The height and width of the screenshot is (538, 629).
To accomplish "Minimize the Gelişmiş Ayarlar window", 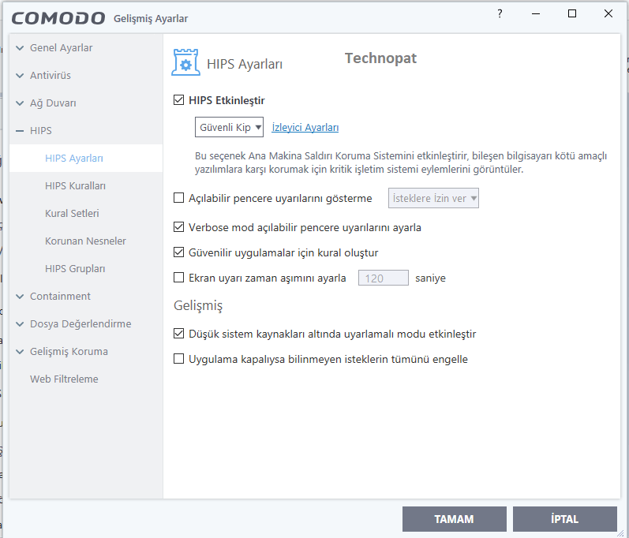I will click(536, 13).
